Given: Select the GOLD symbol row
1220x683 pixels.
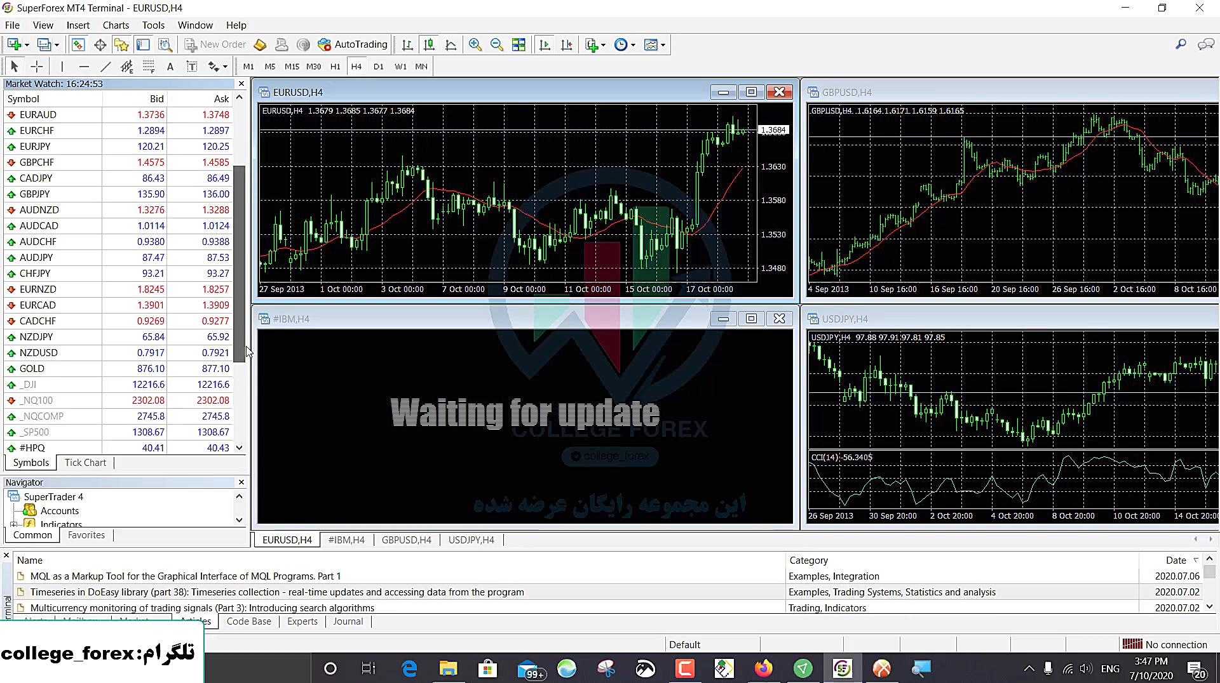Looking at the screenshot, I should [118, 369].
